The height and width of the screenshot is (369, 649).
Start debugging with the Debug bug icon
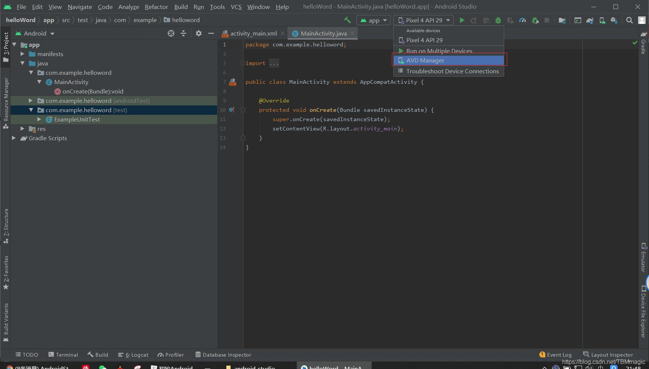(x=498, y=20)
